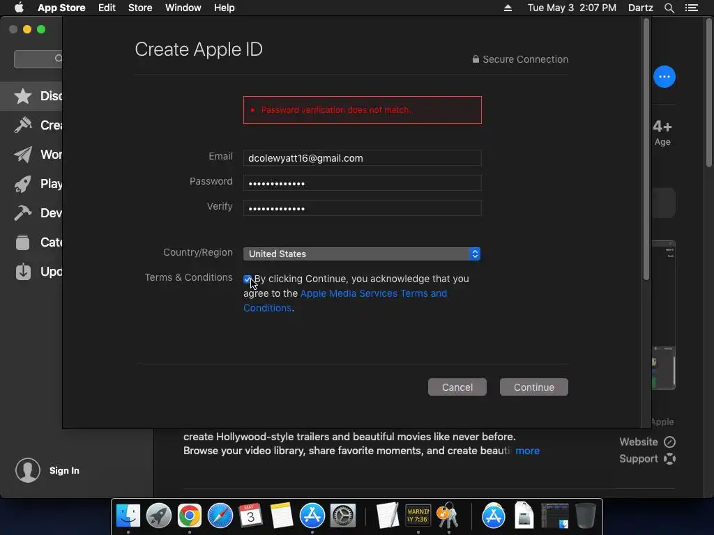Open the Develop section hammer icon
Image resolution: width=714 pixels, height=535 pixels.
click(x=23, y=213)
